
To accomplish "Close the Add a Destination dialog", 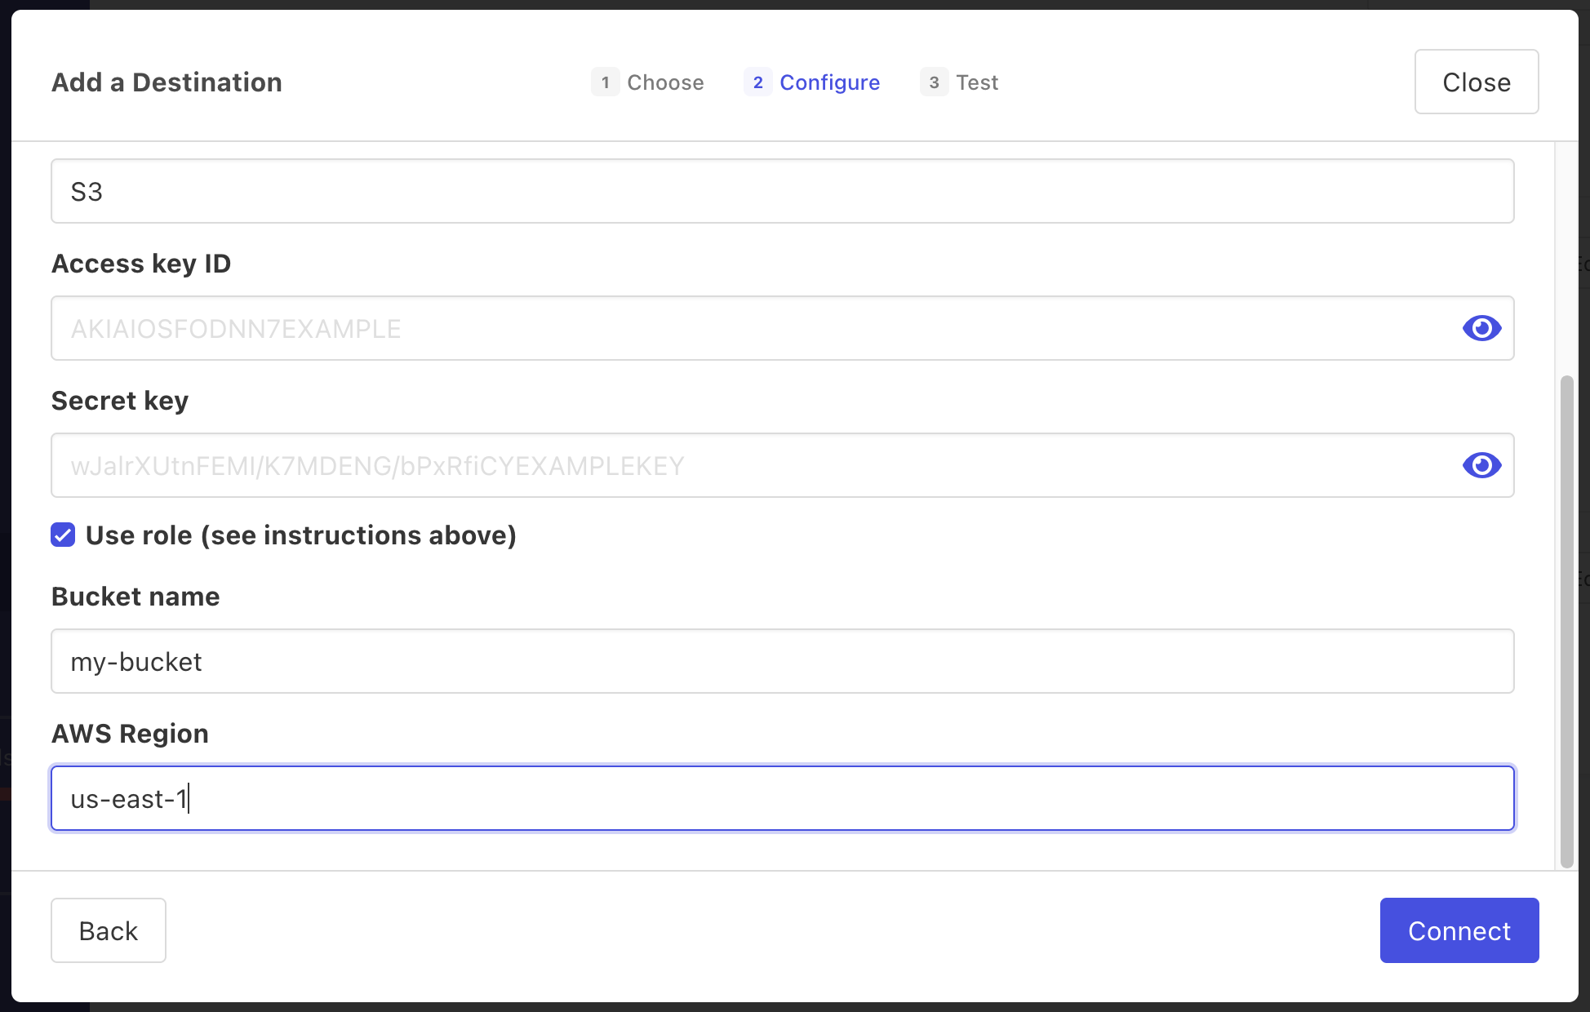I will (1476, 82).
